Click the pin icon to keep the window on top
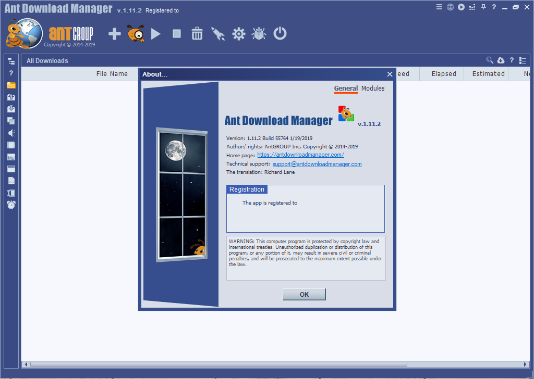 coord(483,7)
